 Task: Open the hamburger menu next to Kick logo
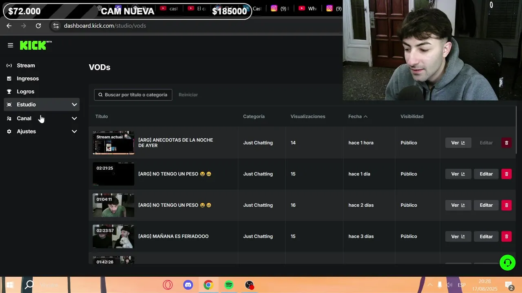click(11, 46)
